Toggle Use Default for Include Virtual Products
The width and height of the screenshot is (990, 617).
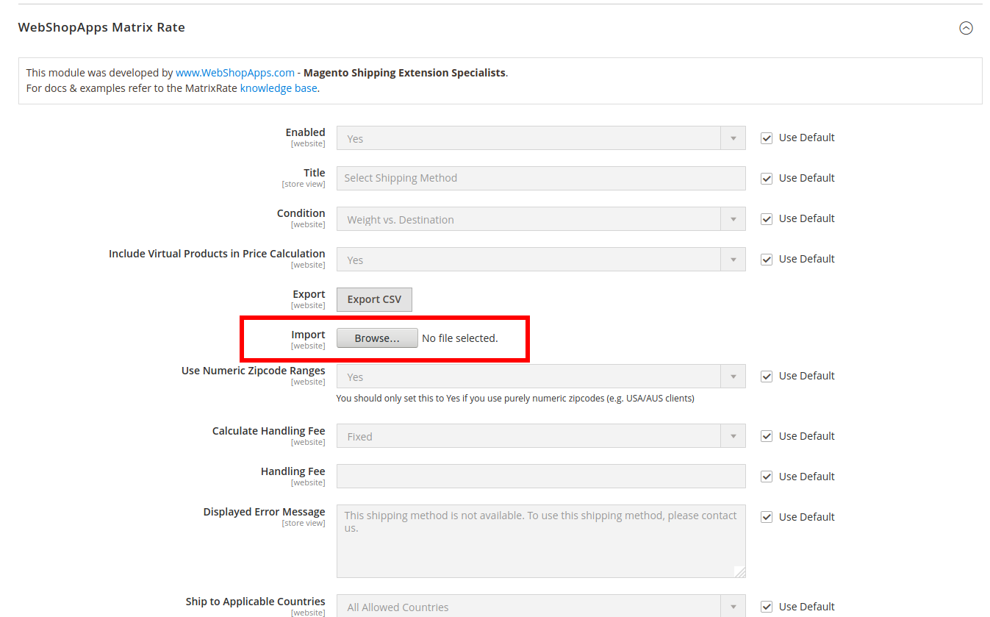(767, 260)
